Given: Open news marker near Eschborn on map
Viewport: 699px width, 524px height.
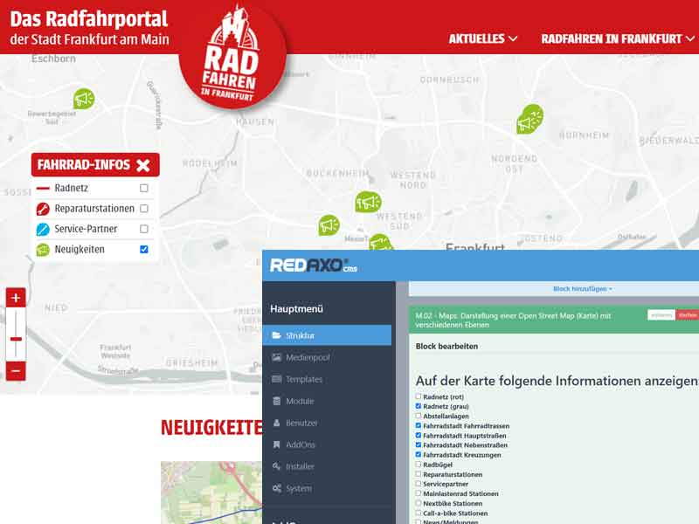Looking at the screenshot, I should [x=83, y=99].
